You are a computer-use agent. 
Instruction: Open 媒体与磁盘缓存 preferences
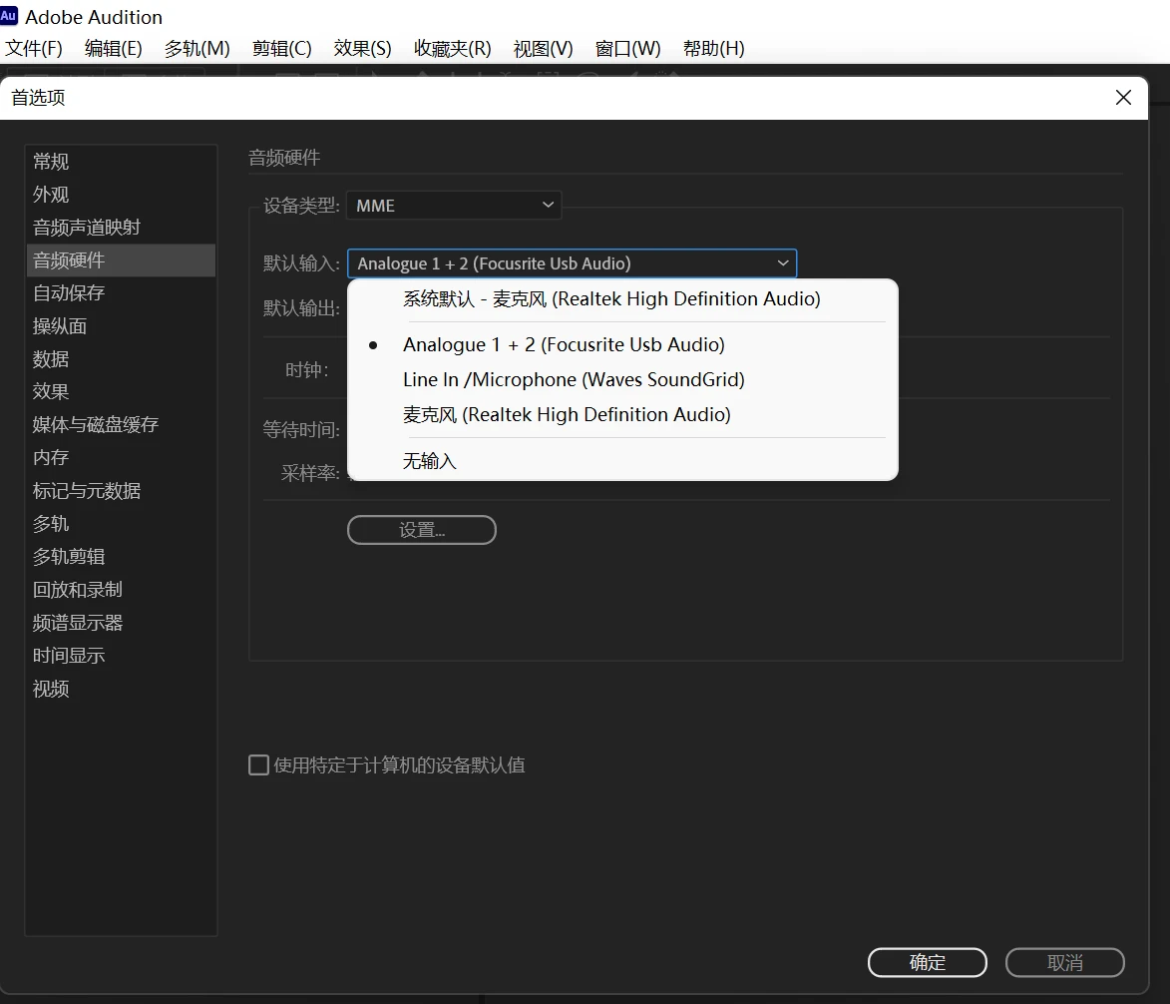(121, 425)
